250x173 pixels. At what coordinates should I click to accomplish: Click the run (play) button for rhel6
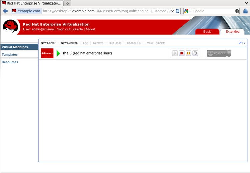pos(175,53)
